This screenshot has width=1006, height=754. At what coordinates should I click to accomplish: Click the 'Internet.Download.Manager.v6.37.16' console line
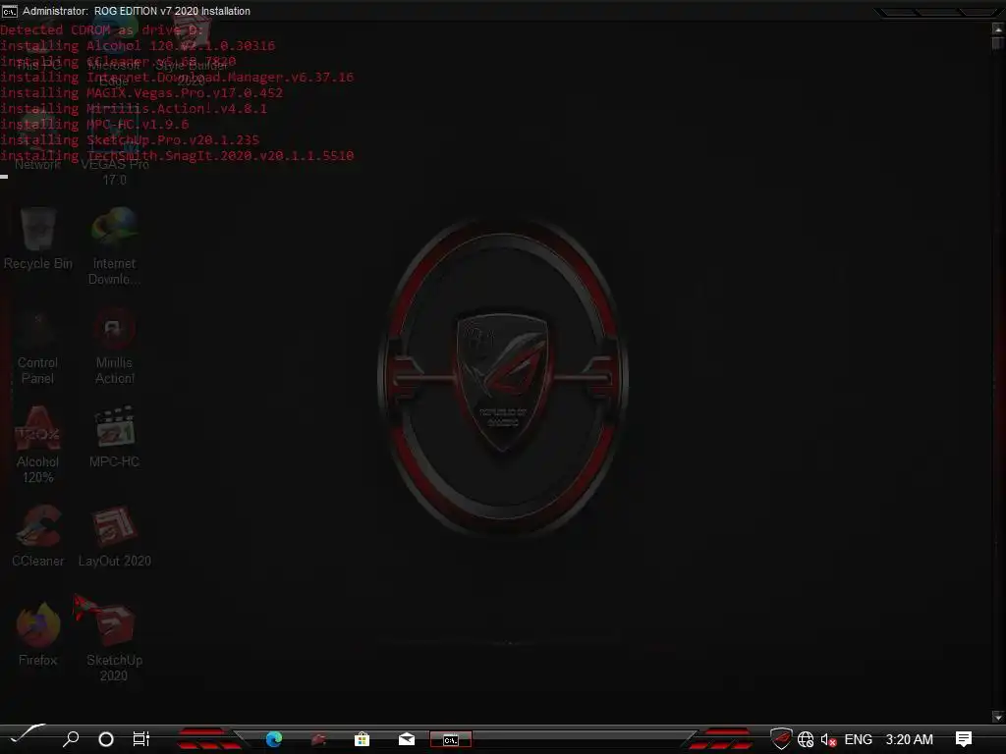pos(177,77)
